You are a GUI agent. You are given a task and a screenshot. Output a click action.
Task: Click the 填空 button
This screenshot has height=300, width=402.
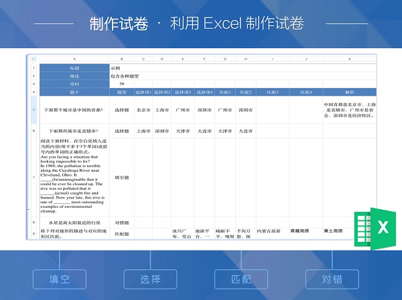tap(60, 279)
